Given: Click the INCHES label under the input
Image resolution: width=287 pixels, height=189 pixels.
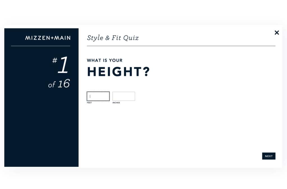Looking at the screenshot, I should (x=116, y=103).
